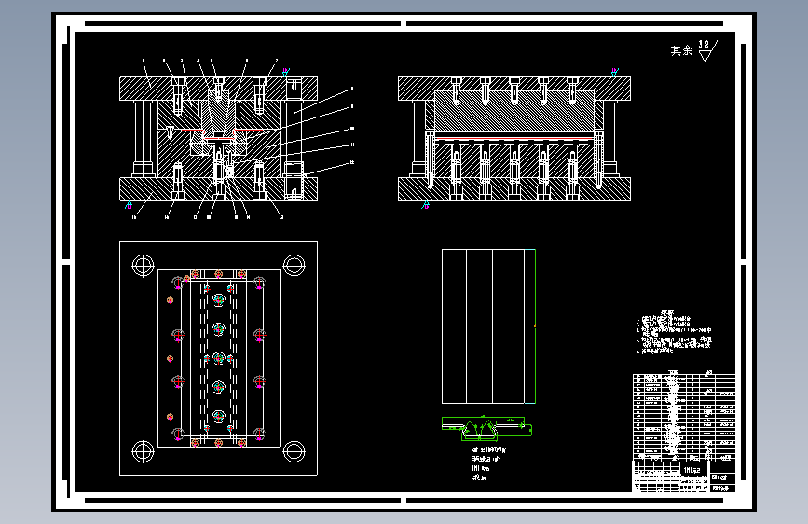Select the parts list table
808x524 pixels.
684,417
